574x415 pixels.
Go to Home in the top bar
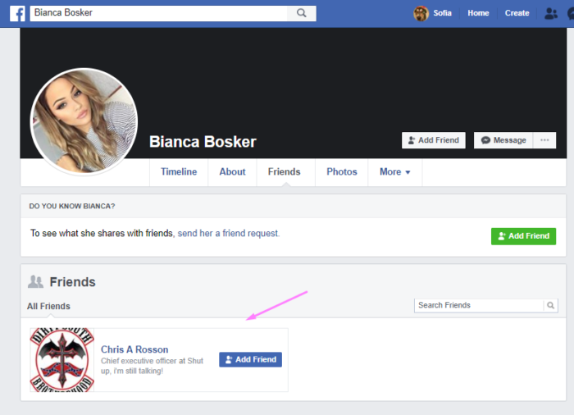click(478, 13)
